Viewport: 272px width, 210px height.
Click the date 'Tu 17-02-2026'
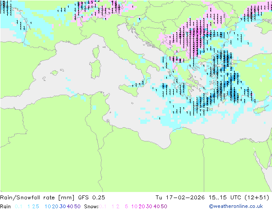[180, 198]
